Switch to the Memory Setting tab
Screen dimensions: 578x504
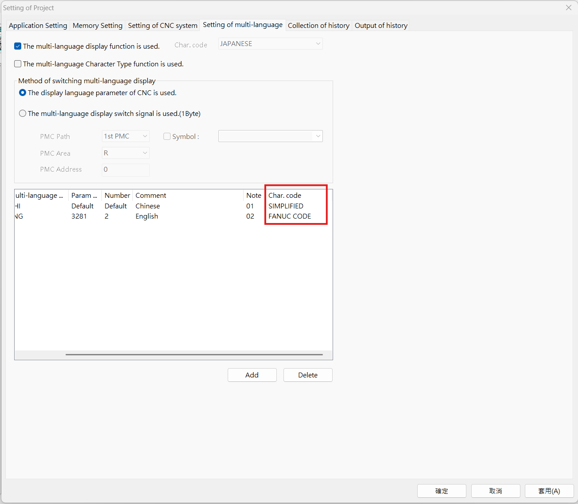pos(97,25)
